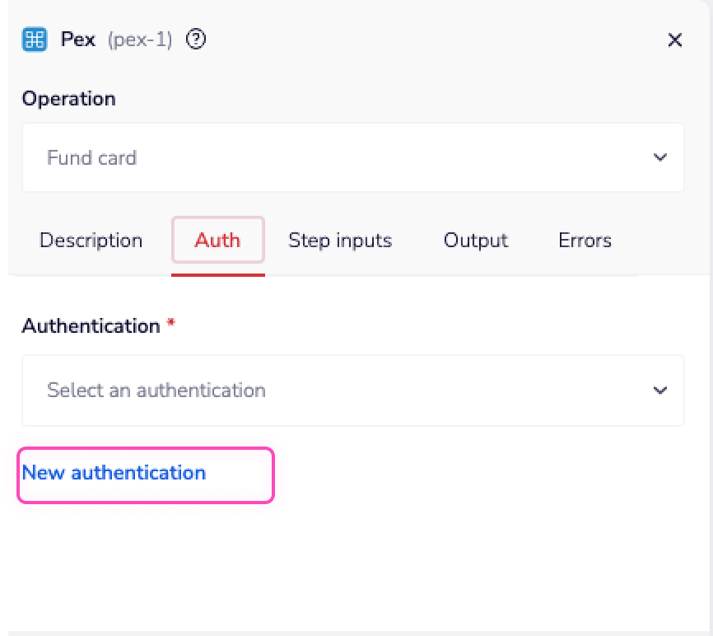Open the help question mark icon
This screenshot has height=636, width=713.
[x=196, y=40]
